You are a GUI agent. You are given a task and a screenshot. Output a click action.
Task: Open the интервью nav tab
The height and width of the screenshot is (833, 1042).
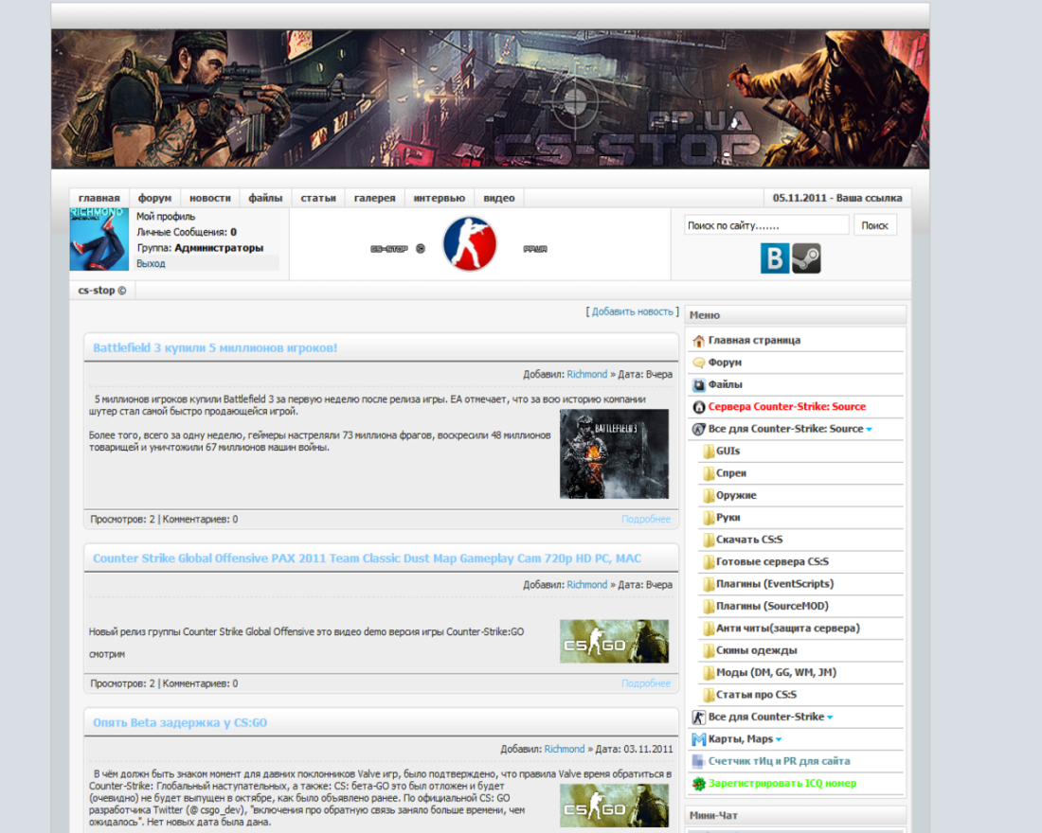tap(440, 198)
